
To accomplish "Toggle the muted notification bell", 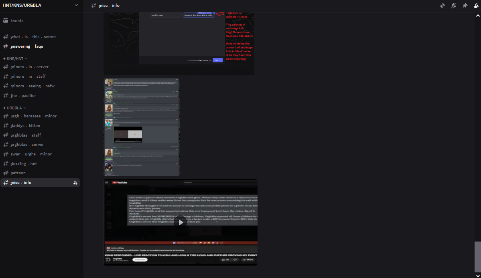I will (454, 6).
